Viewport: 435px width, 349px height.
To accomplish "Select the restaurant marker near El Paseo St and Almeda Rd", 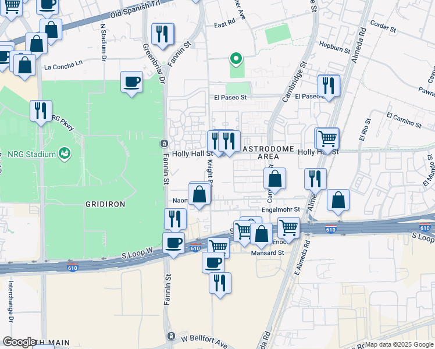I will pyautogui.click(x=329, y=88).
